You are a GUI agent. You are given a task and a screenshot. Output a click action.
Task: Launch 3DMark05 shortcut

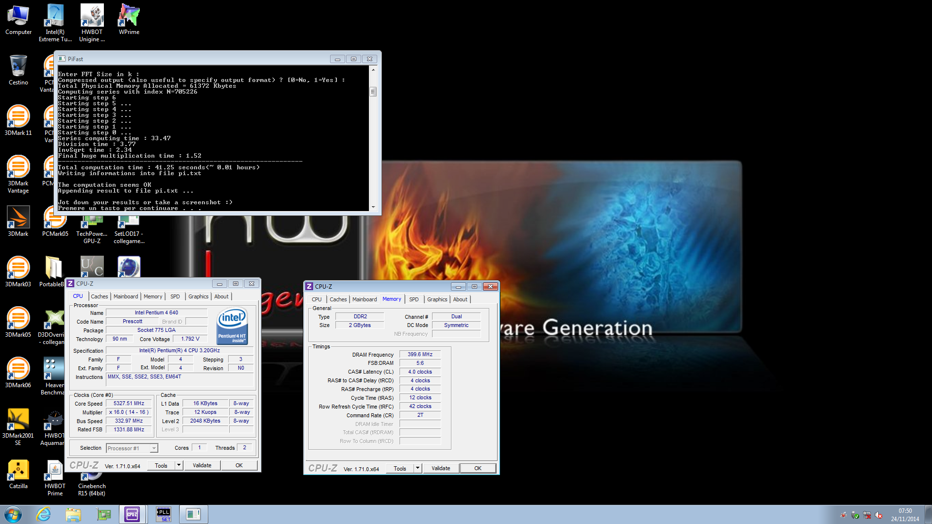click(x=18, y=323)
